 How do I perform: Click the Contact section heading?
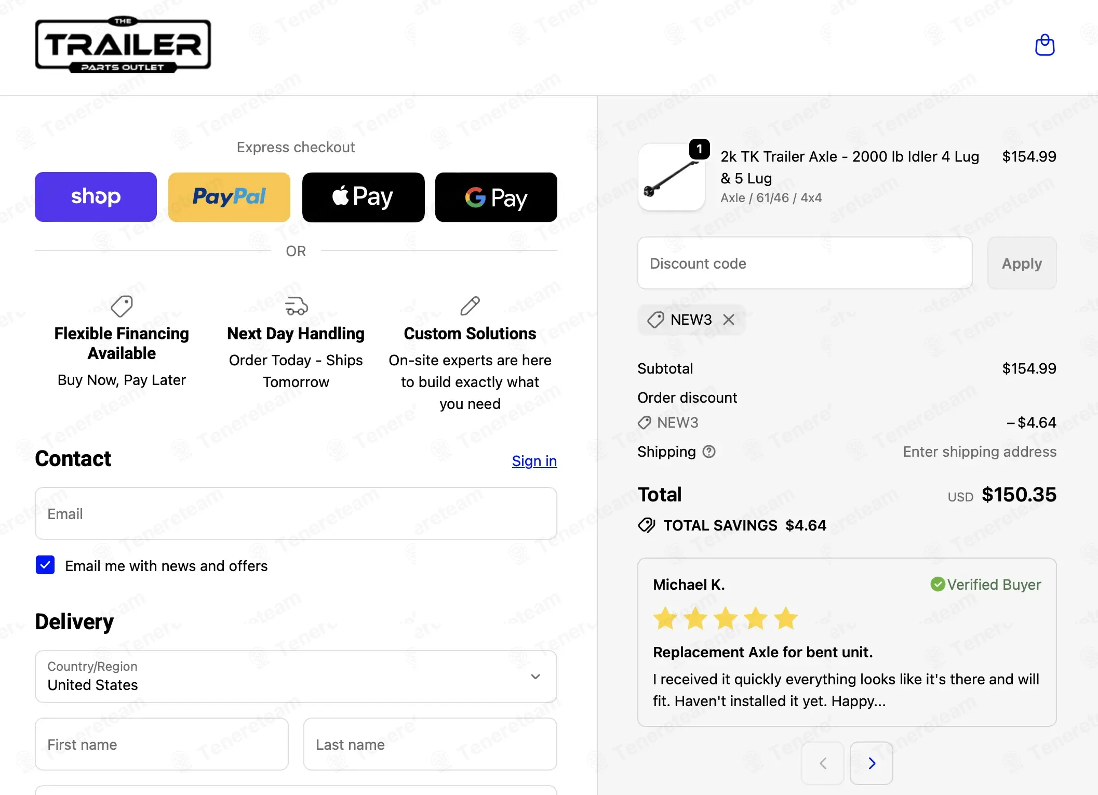(x=73, y=459)
